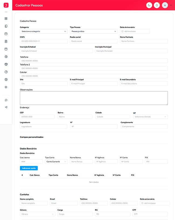Image resolution: width=175 pixels, height=220 pixels.
Task: Click the CEP input field
Action: pyautogui.click(x=37, y=117)
